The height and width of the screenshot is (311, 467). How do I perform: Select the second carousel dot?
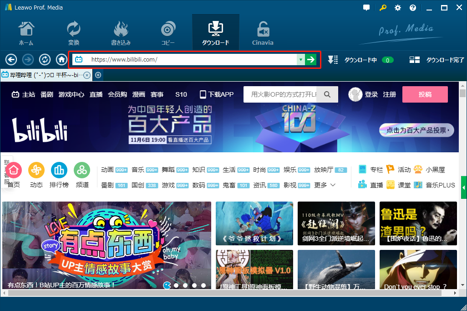176,285
